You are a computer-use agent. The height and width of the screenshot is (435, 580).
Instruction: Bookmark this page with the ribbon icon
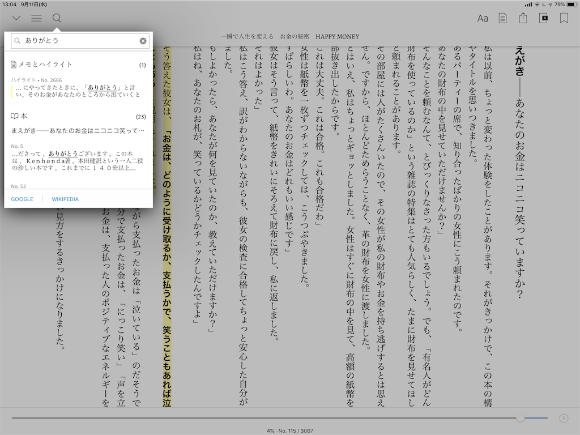[x=564, y=18]
